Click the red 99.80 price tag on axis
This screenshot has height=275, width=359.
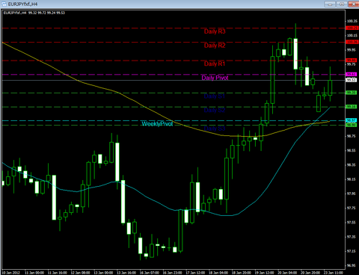coord(352,61)
